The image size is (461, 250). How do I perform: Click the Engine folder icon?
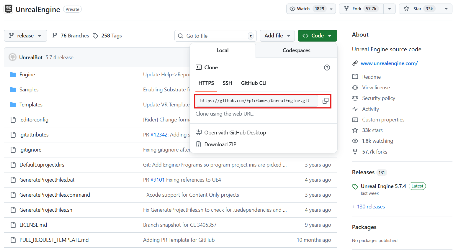pos(13,75)
